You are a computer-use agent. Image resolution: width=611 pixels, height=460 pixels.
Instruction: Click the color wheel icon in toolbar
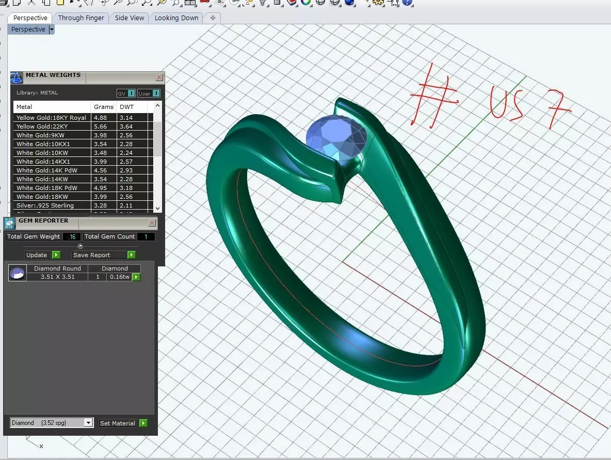306,3
